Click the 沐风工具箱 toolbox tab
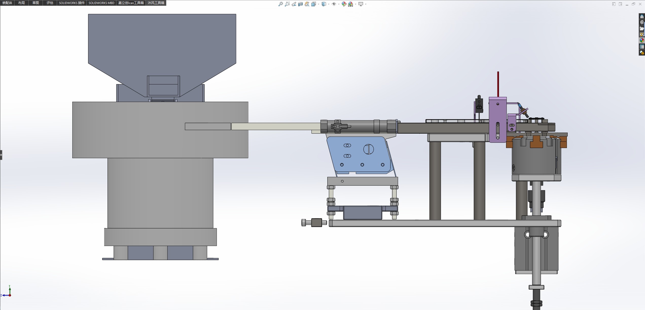This screenshot has height=310, width=645. pos(156,3)
